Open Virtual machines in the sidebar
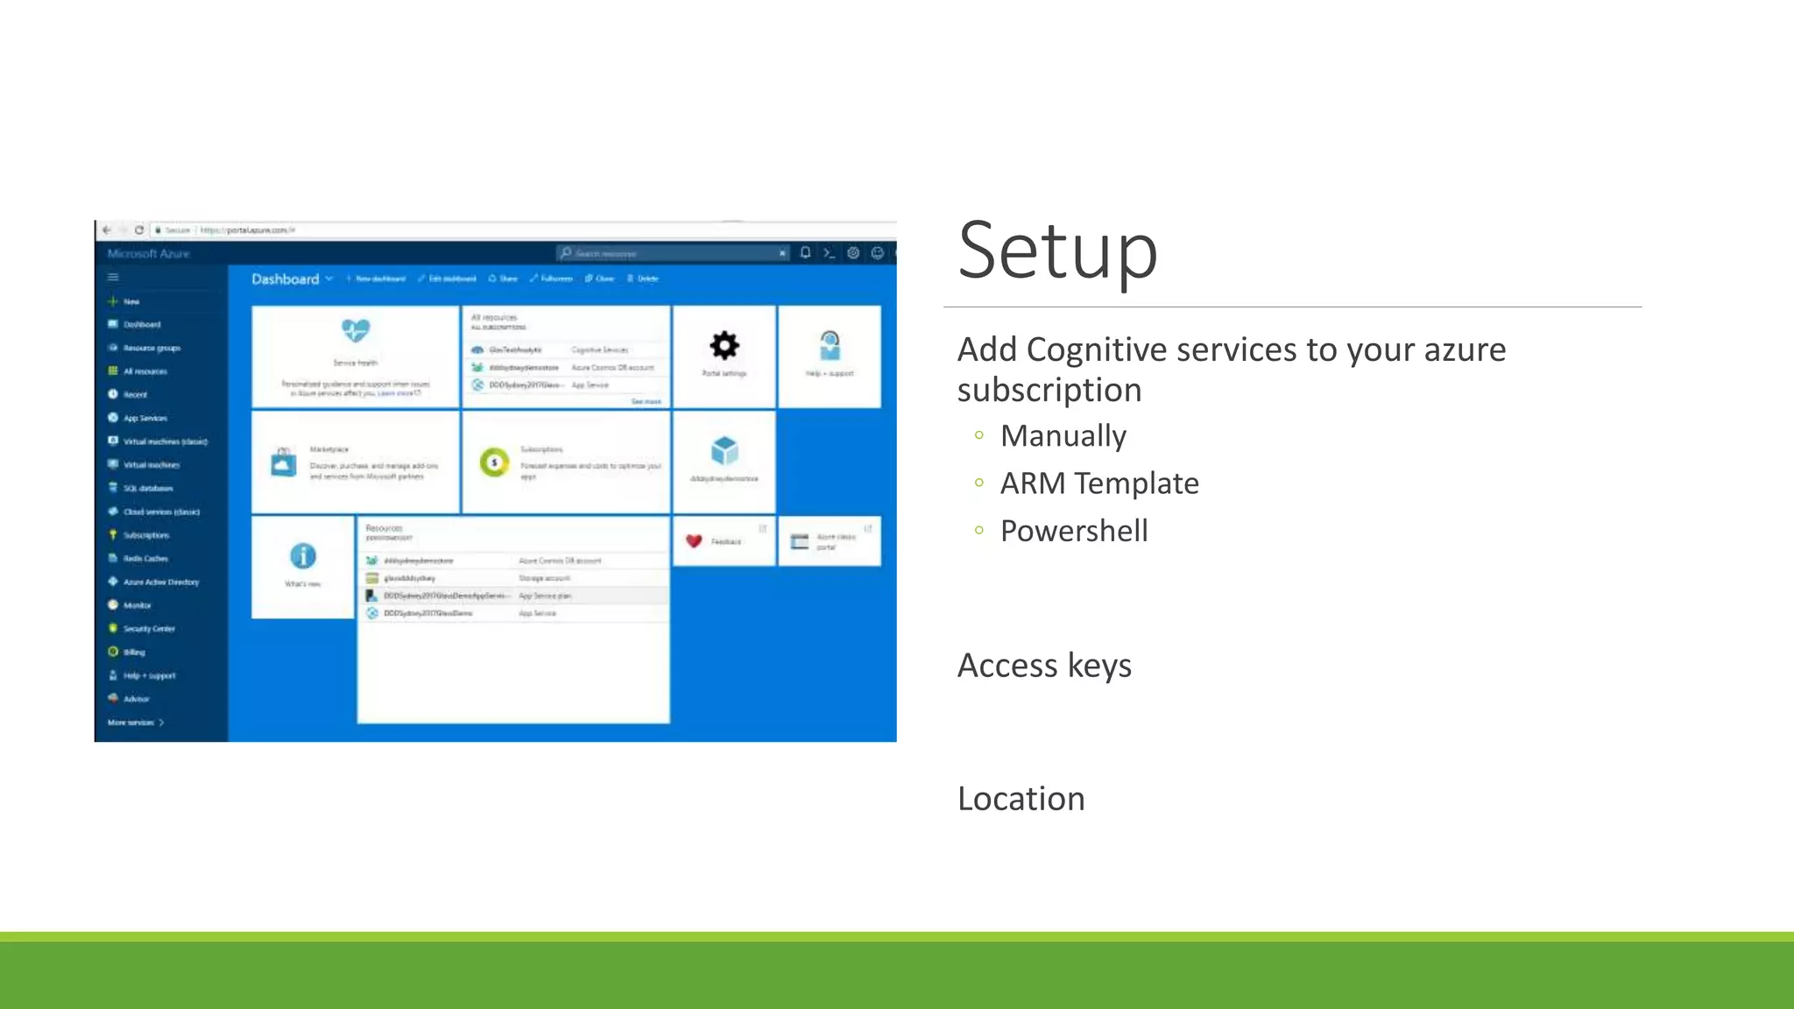This screenshot has height=1009, width=1794. [150, 465]
